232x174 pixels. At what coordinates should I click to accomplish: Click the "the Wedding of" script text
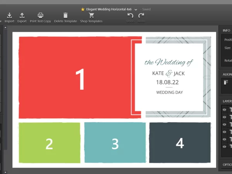tap(168, 62)
